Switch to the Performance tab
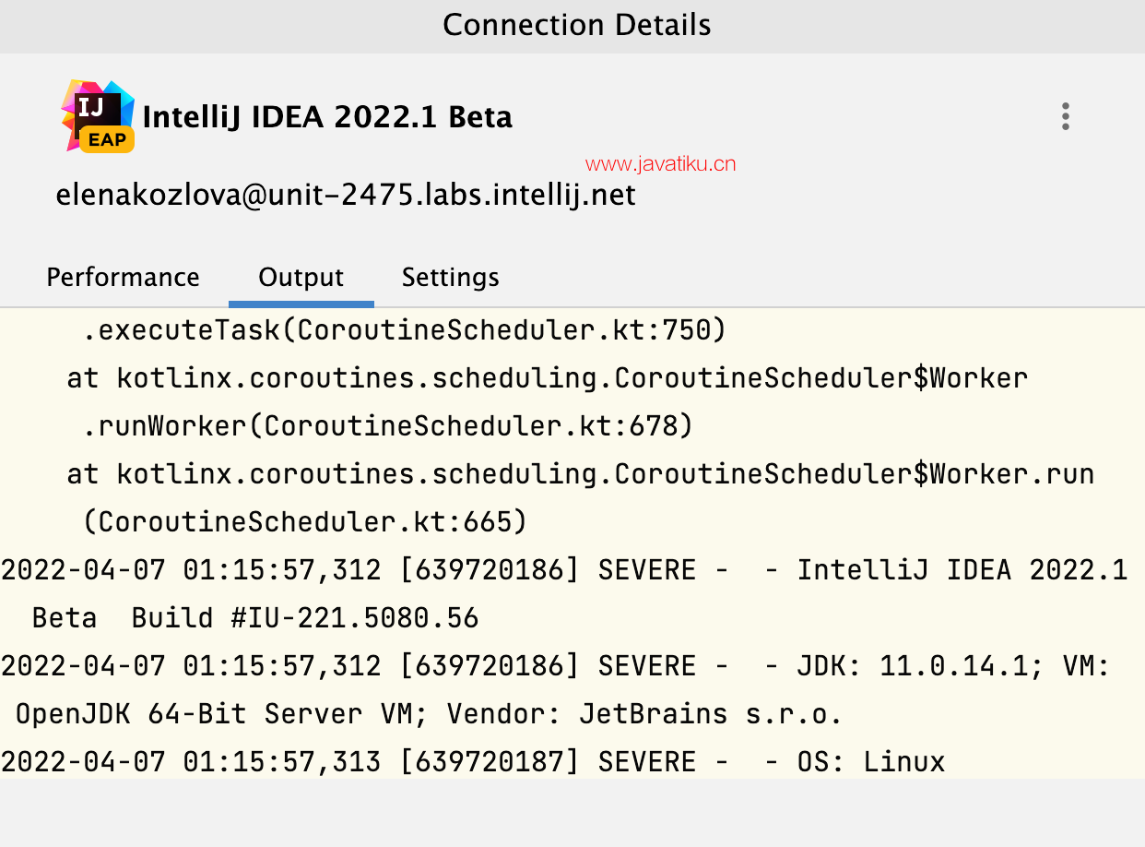 123,277
